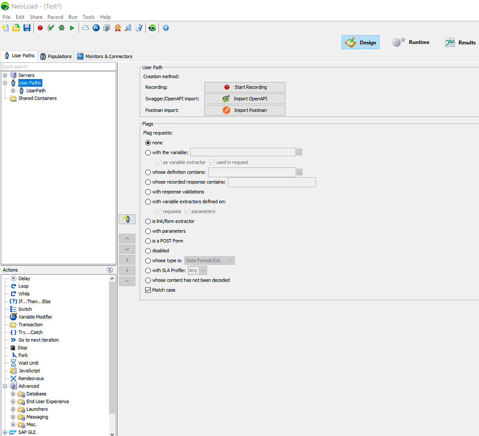The image size is (479, 436).
Task: Select the Fork action
Action: [x=23, y=356]
